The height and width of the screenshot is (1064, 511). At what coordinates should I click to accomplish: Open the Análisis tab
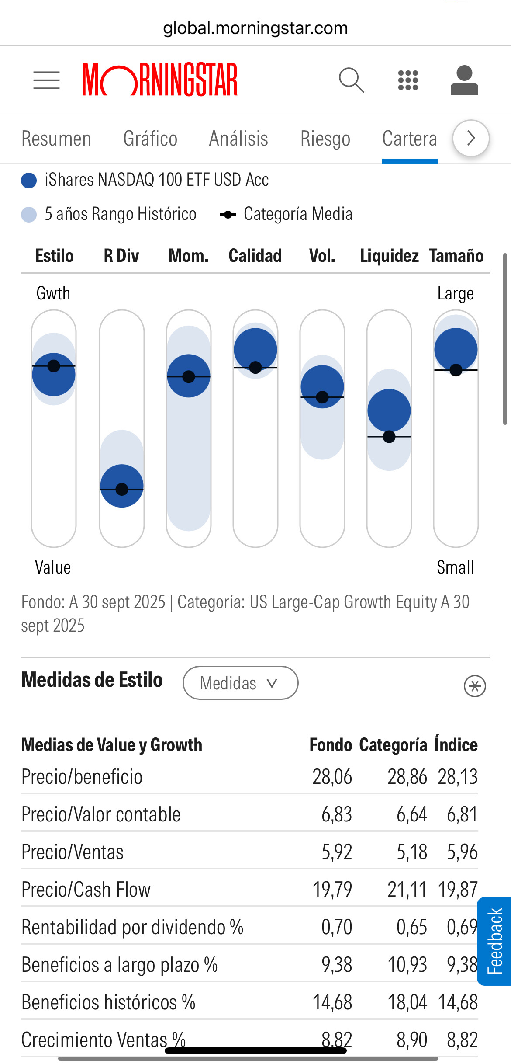click(x=238, y=139)
